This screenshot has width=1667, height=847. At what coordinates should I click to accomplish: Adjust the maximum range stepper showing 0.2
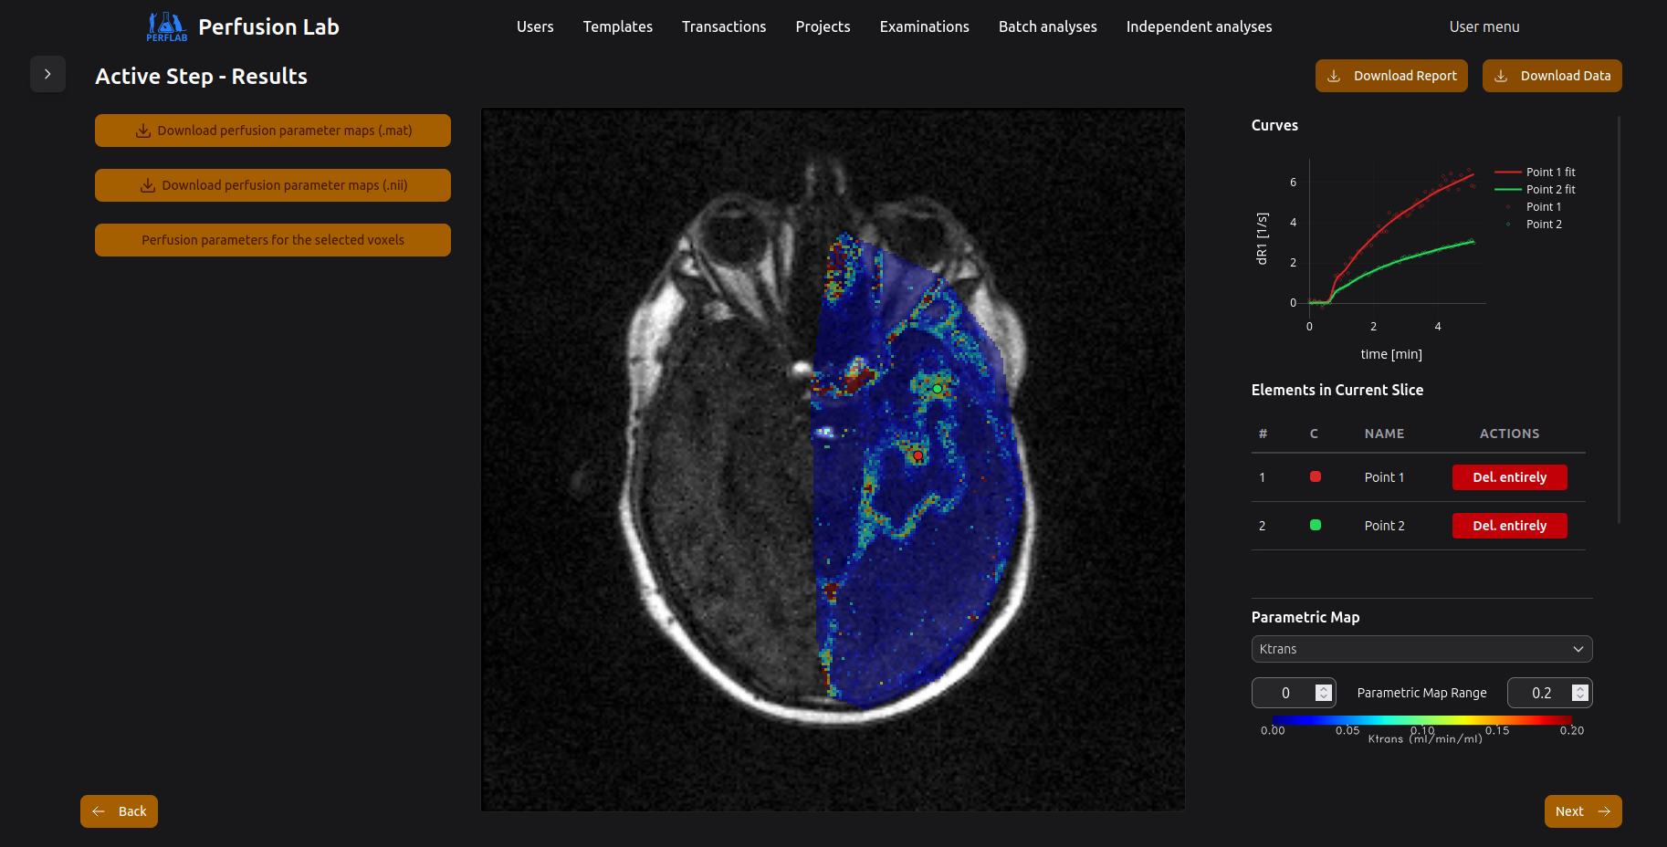[1579, 693]
